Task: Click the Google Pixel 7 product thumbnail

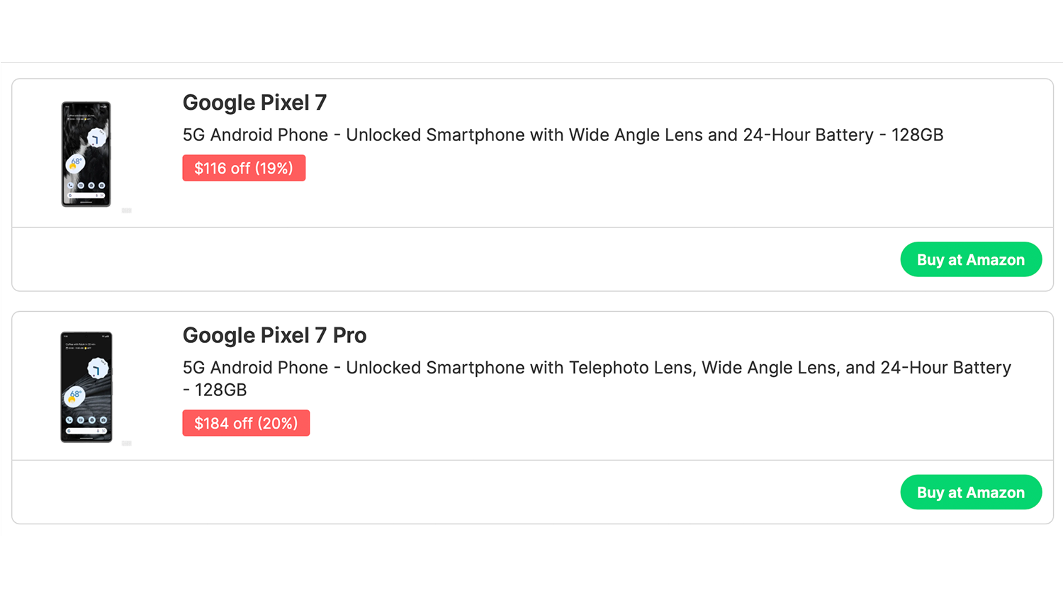Action: [86, 154]
